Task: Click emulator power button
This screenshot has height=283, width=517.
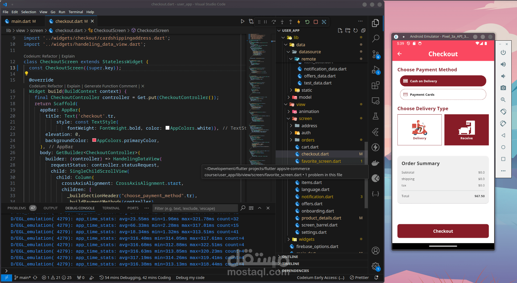Action: tap(503, 52)
